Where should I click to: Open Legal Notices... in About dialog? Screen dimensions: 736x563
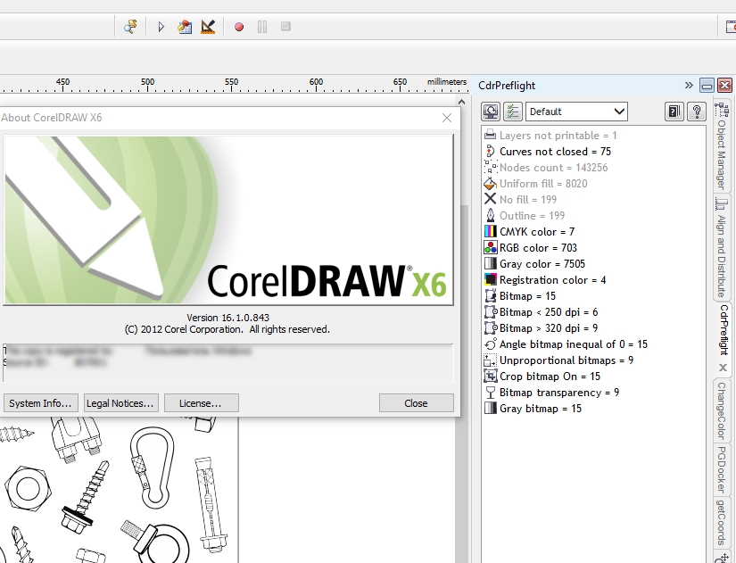coord(120,403)
